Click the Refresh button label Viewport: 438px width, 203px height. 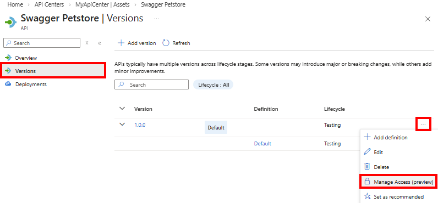181,43
